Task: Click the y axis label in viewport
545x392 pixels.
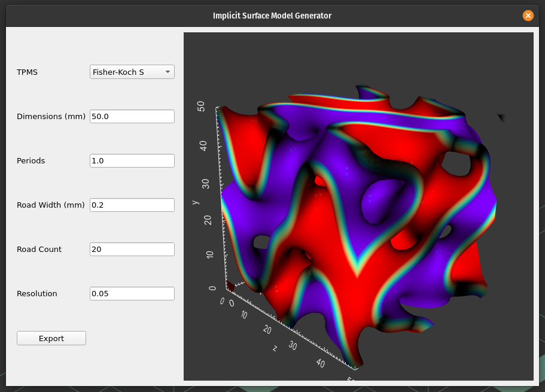Action: (195, 202)
